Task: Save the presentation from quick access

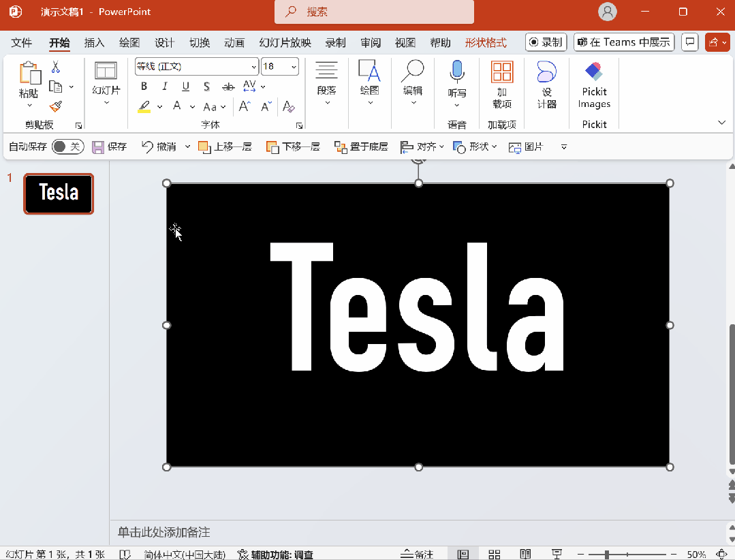Action: (x=109, y=146)
